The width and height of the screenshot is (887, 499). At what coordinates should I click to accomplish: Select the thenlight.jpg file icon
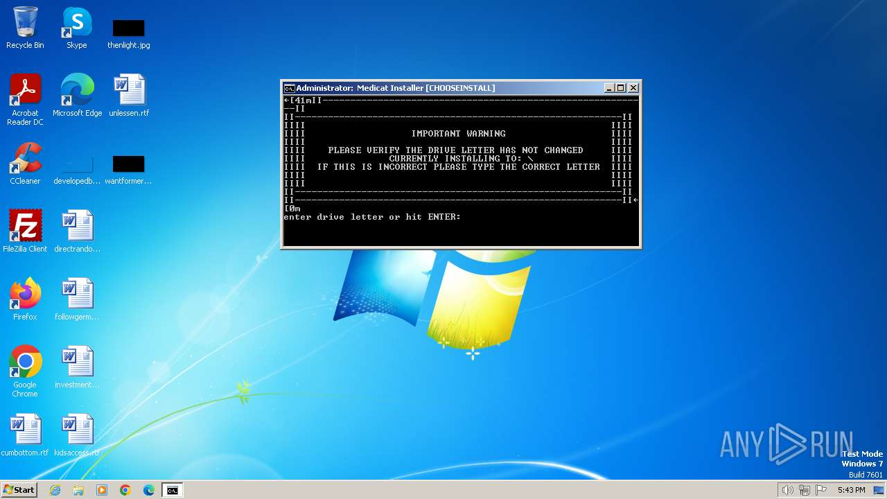tap(128, 33)
